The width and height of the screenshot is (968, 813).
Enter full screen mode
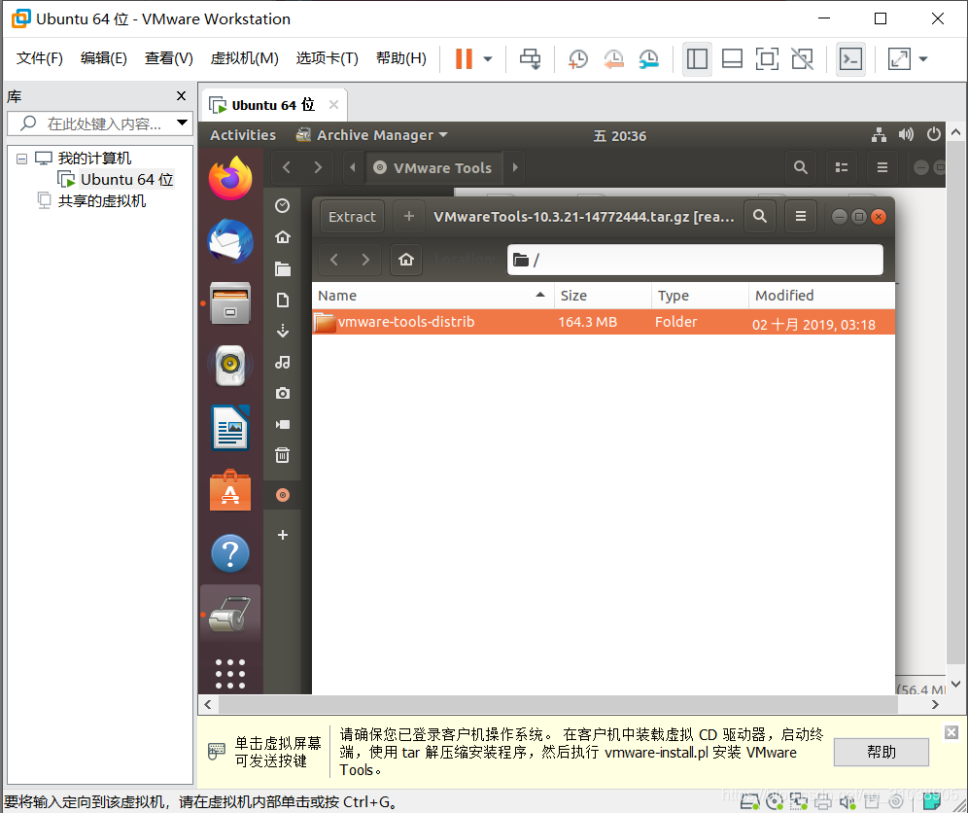click(767, 59)
